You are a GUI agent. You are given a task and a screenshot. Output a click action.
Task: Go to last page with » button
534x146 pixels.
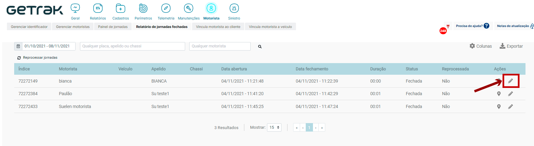point(322,127)
